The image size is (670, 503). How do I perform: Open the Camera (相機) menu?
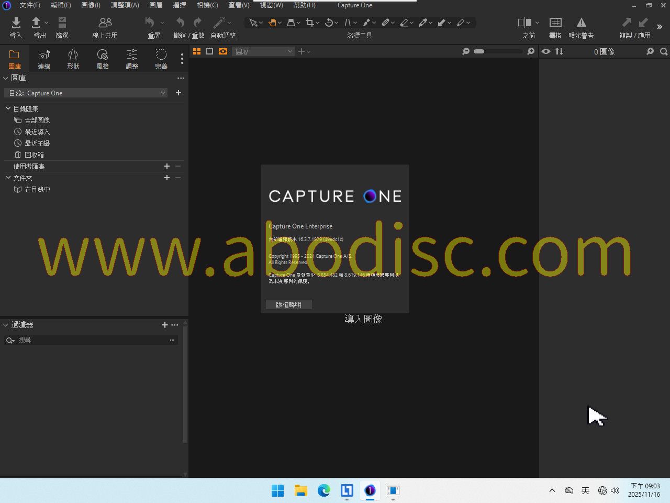(207, 5)
